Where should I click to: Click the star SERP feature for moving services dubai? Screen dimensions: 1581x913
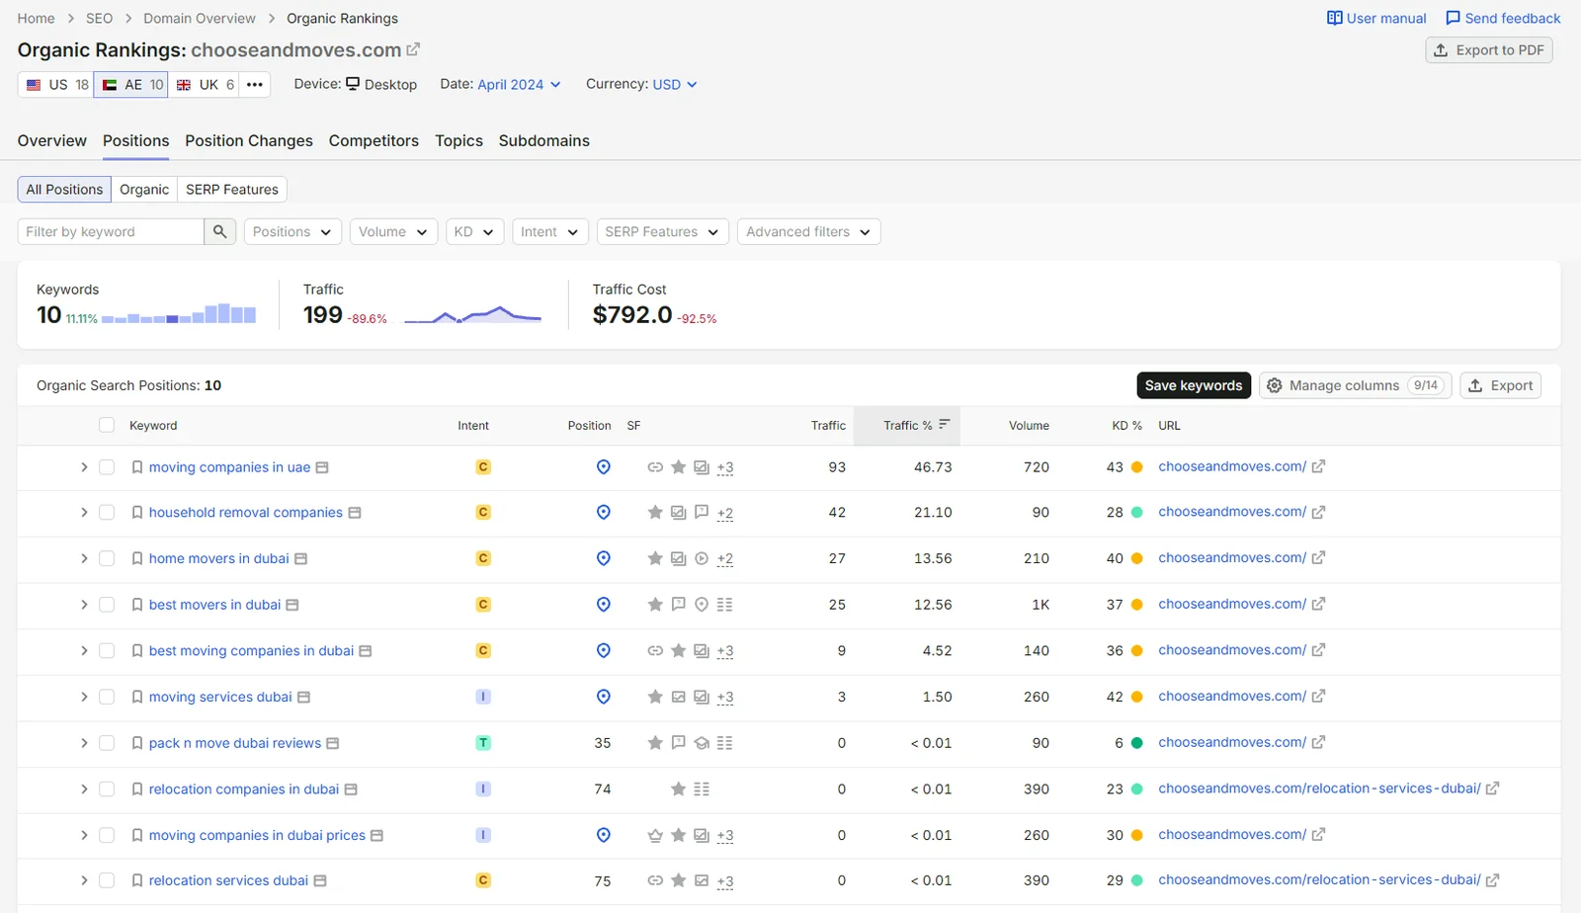pyautogui.click(x=655, y=697)
